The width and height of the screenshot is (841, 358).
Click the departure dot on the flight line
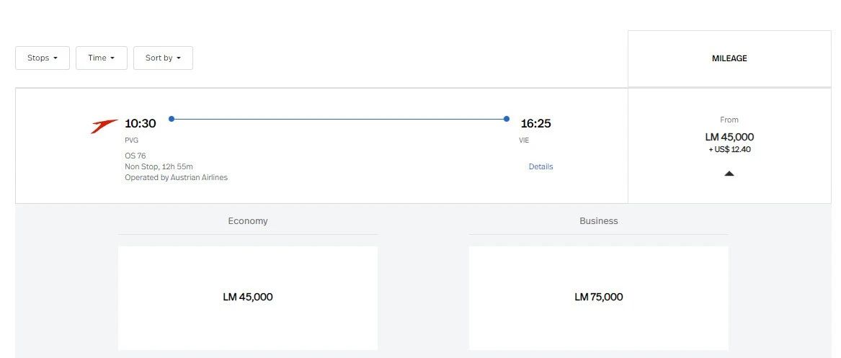[172, 119]
